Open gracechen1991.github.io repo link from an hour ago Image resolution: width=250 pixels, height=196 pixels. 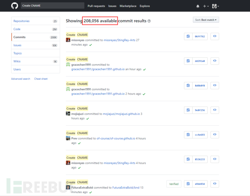pos(98,69)
